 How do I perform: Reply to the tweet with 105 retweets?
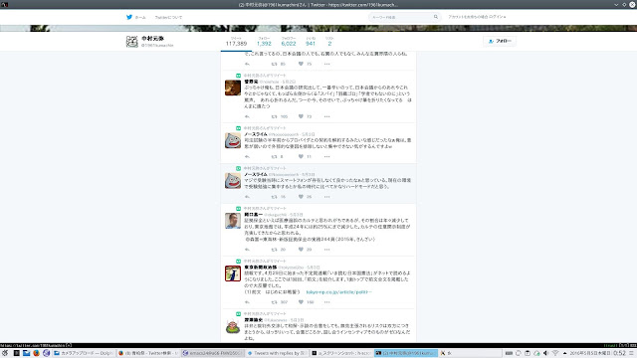click(x=247, y=117)
